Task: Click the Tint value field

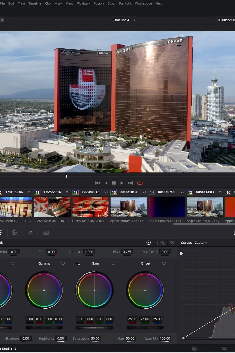Action: coord(51,252)
